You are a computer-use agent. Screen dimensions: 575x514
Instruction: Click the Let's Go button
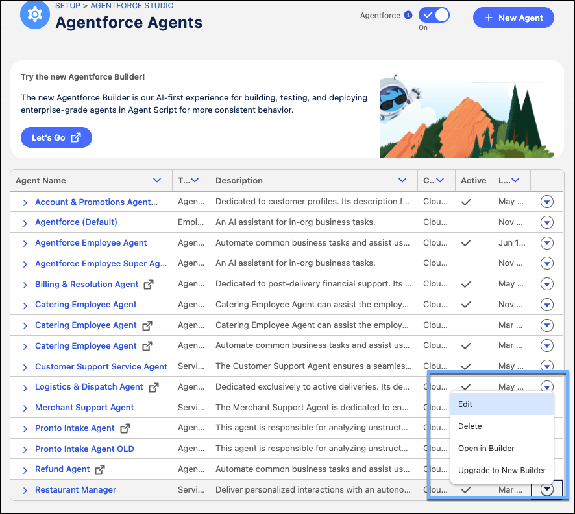click(x=56, y=137)
